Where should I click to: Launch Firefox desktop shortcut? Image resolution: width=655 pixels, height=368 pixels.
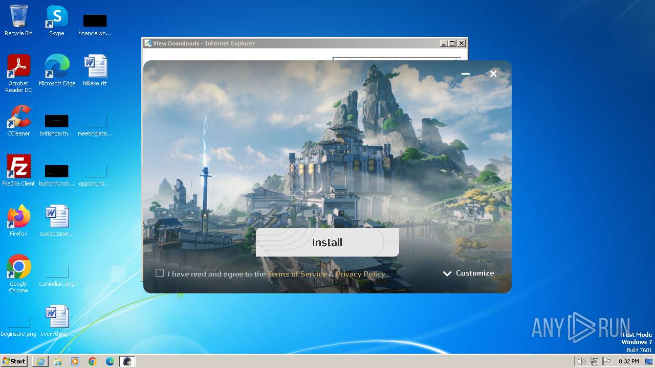click(18, 221)
